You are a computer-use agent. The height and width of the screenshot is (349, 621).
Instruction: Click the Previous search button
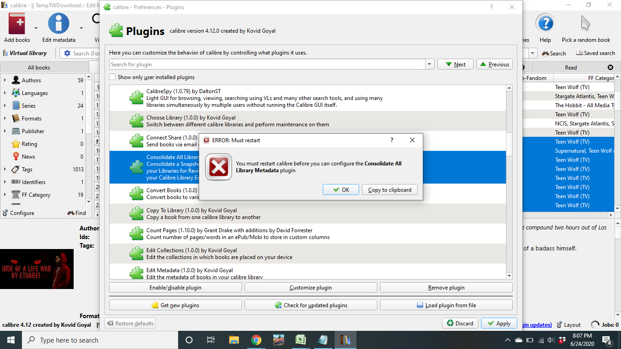(x=495, y=65)
